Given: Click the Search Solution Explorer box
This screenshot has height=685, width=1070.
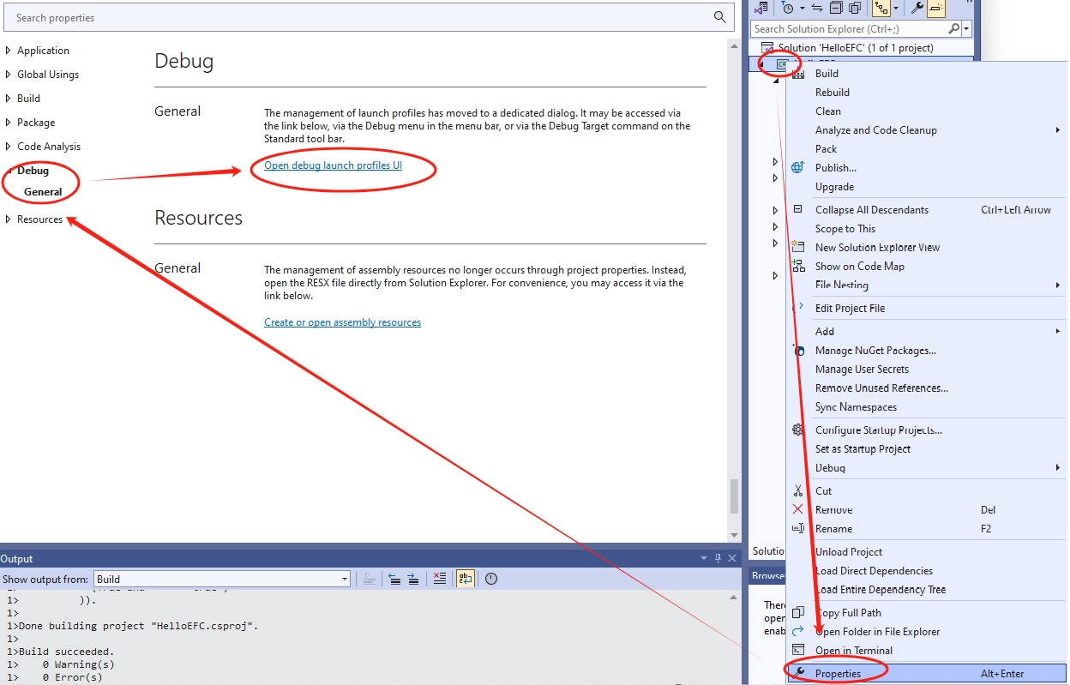Looking at the screenshot, I should point(849,27).
